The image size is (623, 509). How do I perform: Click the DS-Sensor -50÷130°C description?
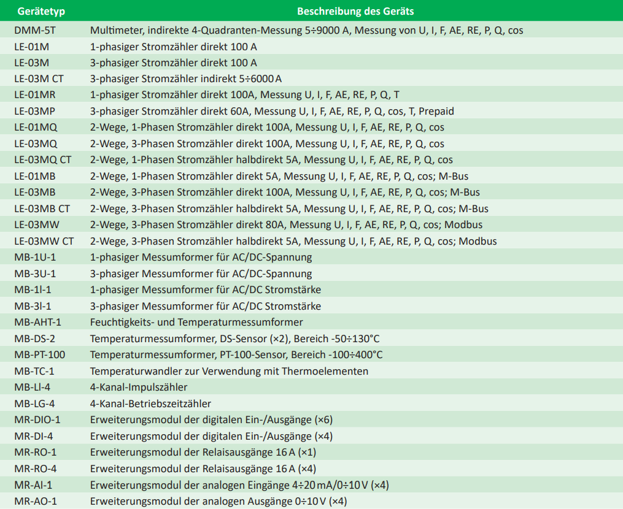(235, 339)
